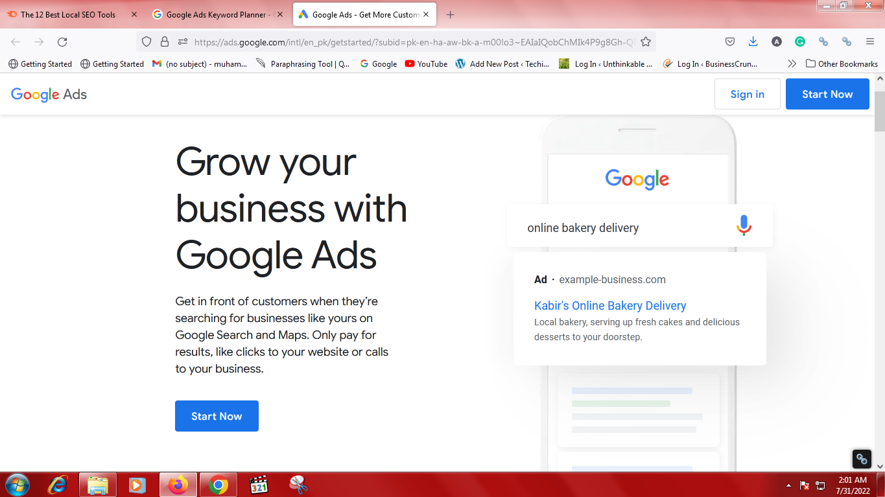
Task: Click the Grammarly extension icon
Action: (x=800, y=41)
